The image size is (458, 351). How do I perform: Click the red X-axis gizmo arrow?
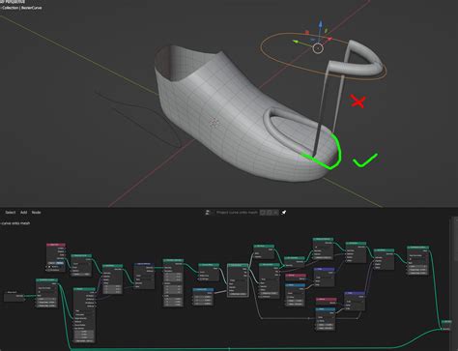329,39
